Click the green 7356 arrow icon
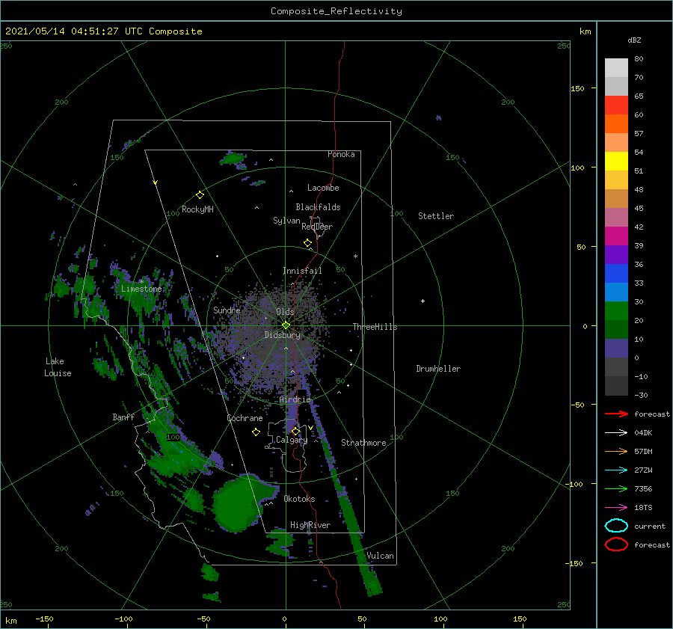The width and height of the screenshot is (673, 629). (x=616, y=488)
